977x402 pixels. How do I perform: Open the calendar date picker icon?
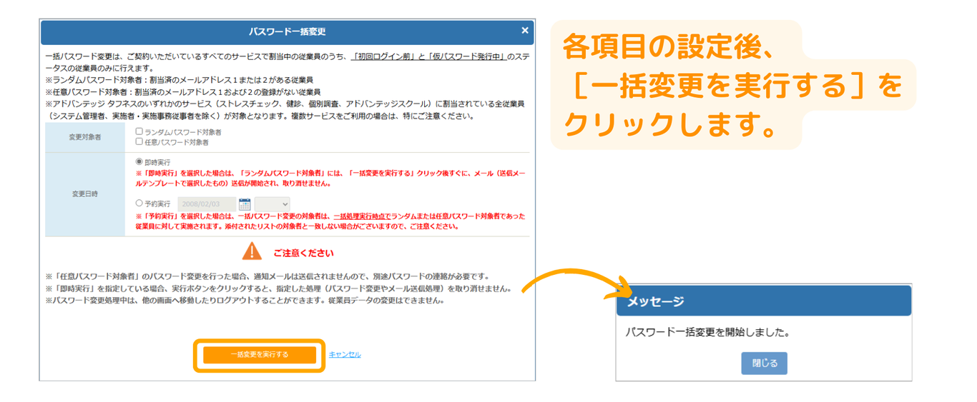pos(245,204)
